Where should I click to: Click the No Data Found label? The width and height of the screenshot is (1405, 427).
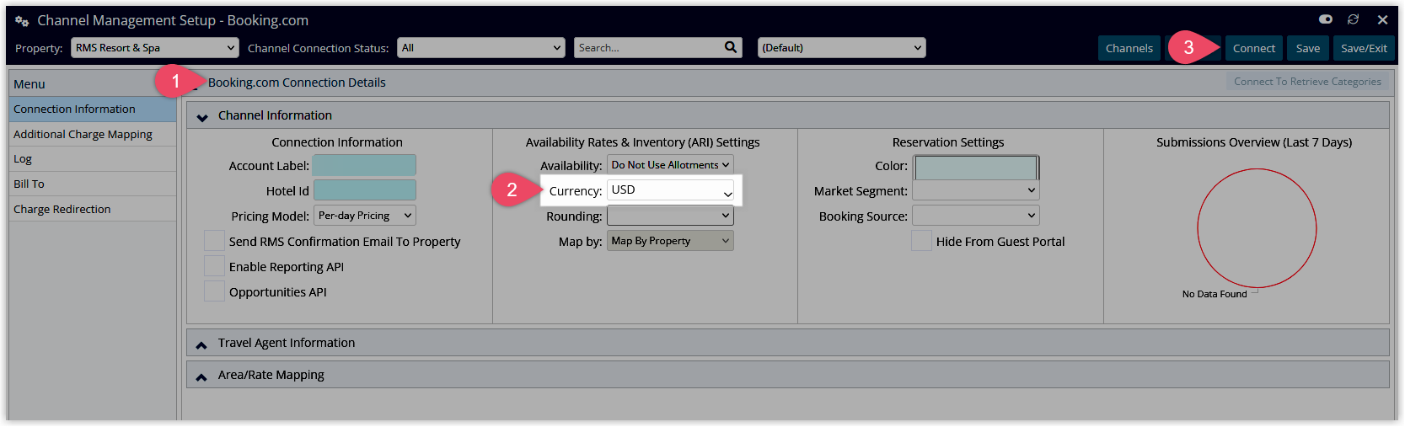tap(1215, 294)
